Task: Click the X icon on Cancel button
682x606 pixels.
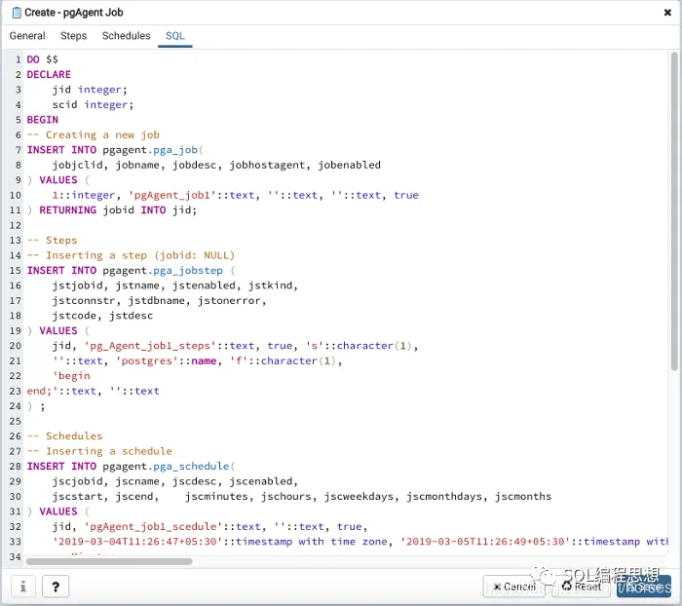Action: point(496,587)
